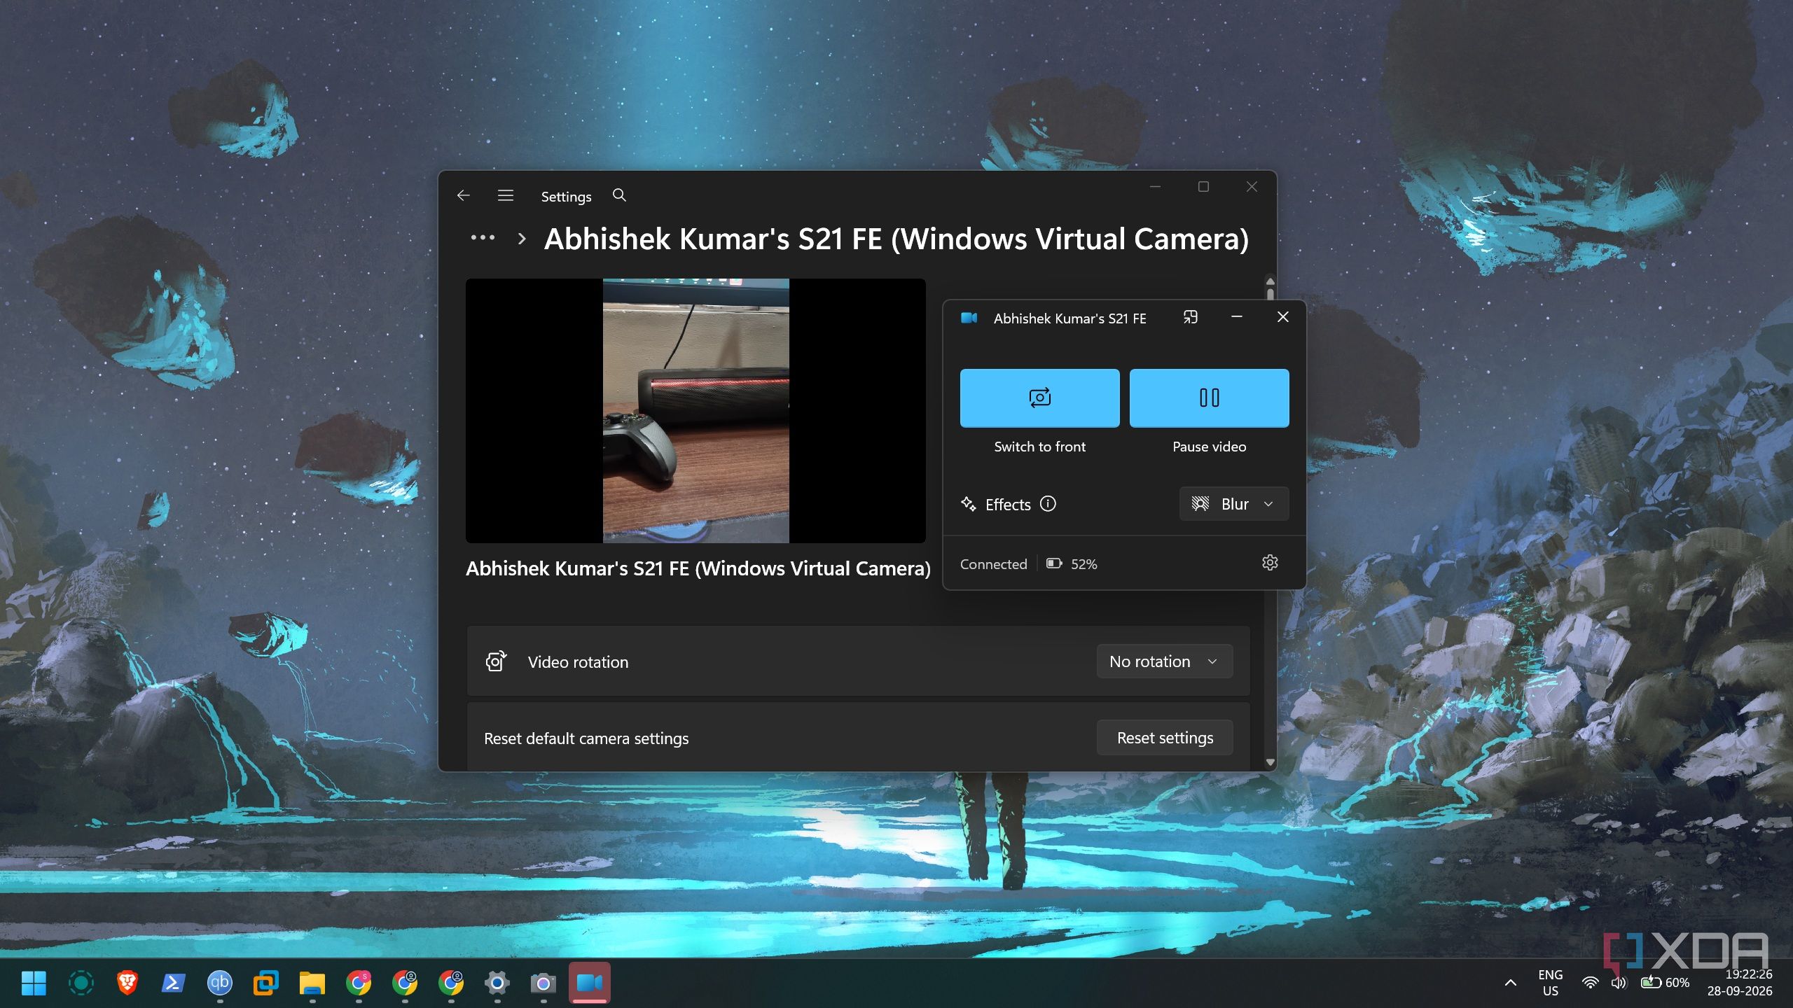Screen dimensions: 1793x1008
Task: Open the Settings navigation hamburger menu
Action: (x=505, y=196)
